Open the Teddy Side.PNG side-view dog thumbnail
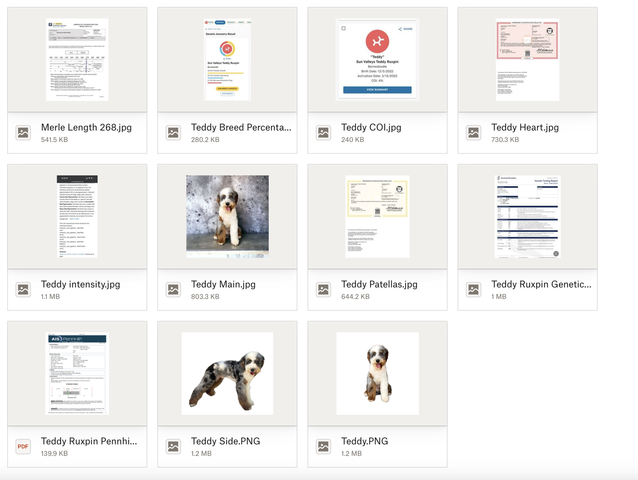This screenshot has height=480, width=638. click(x=227, y=373)
